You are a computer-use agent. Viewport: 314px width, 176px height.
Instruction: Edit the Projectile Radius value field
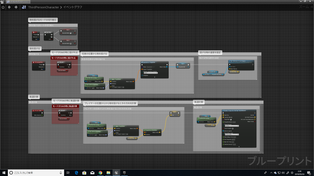[x=234, y=122]
